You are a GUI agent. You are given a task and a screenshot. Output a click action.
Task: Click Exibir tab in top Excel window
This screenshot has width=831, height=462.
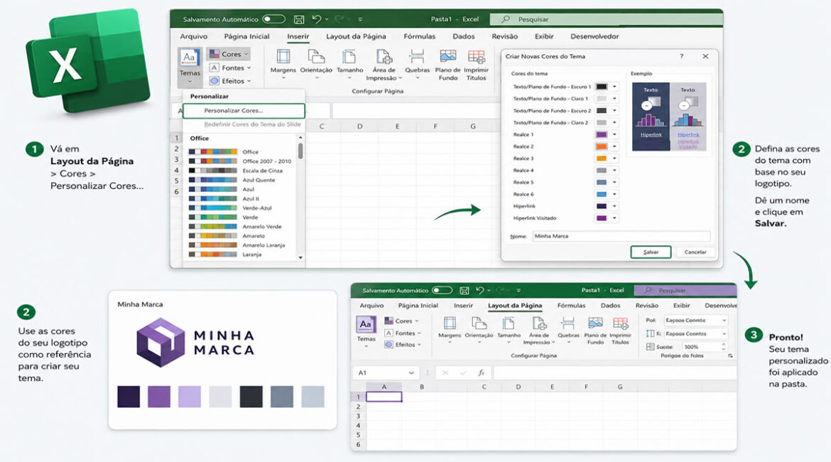[544, 36]
